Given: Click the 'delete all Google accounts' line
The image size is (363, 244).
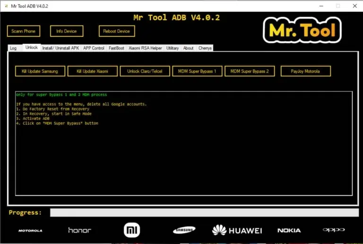Looking at the screenshot, I should [x=81, y=104].
